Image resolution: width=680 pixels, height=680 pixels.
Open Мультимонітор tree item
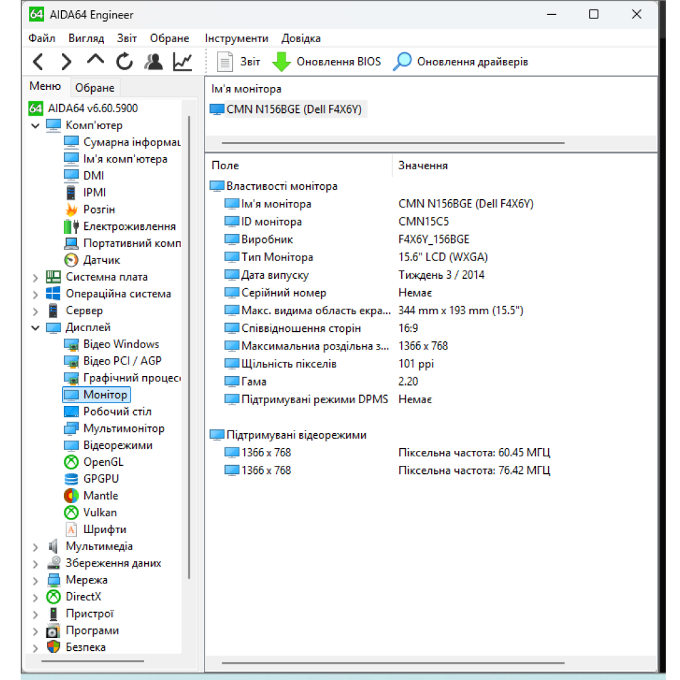pos(114,428)
